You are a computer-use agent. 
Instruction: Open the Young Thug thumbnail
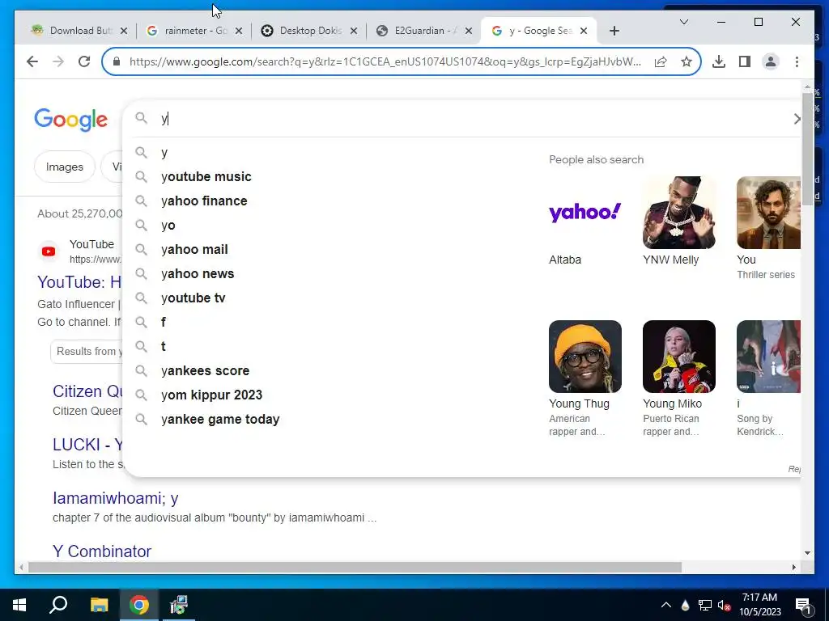coord(585,357)
